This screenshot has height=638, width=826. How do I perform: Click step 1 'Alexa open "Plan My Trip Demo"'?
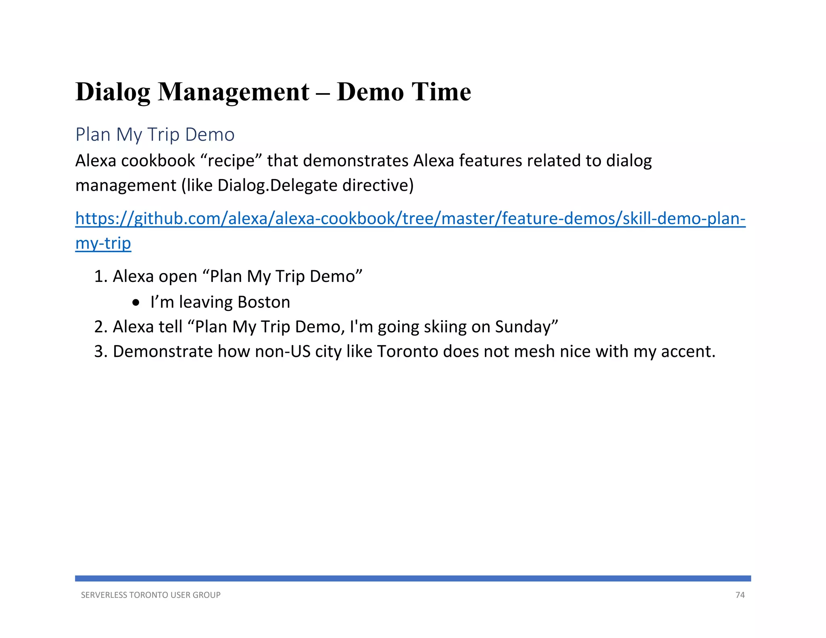tap(228, 277)
